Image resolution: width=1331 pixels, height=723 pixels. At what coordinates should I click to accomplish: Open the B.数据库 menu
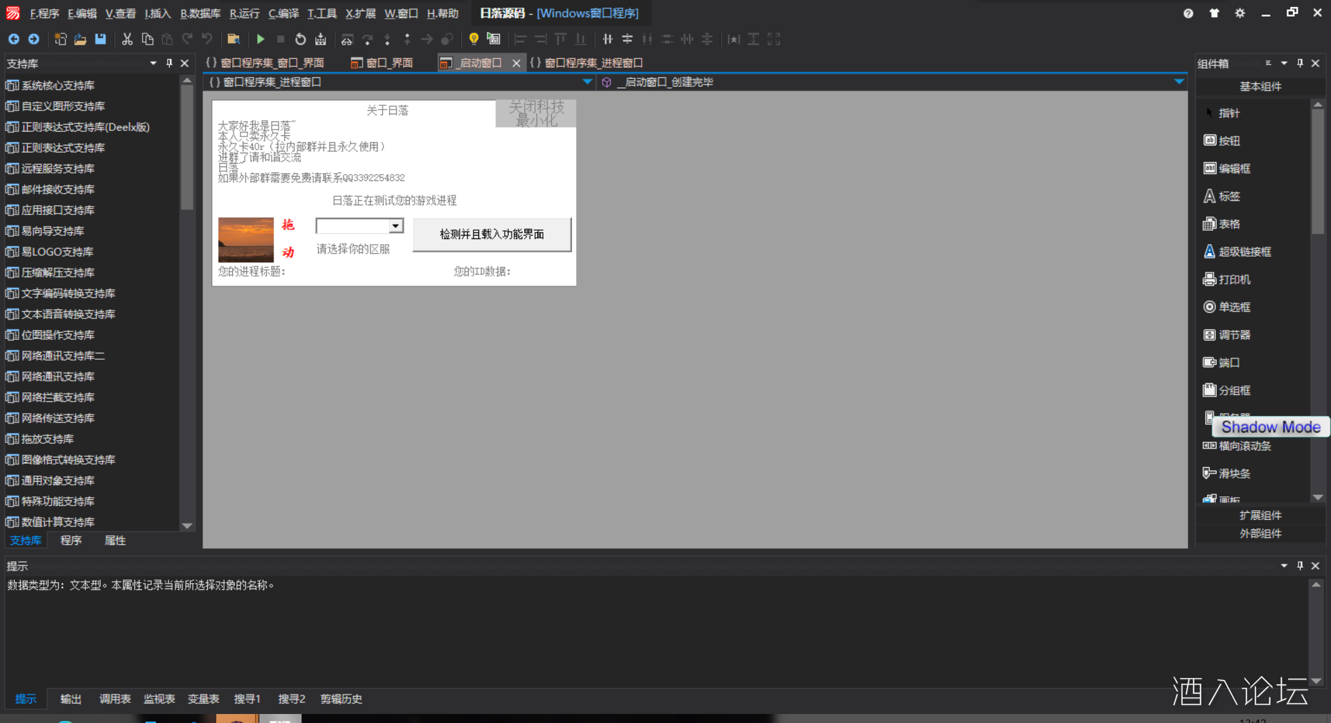(200, 13)
